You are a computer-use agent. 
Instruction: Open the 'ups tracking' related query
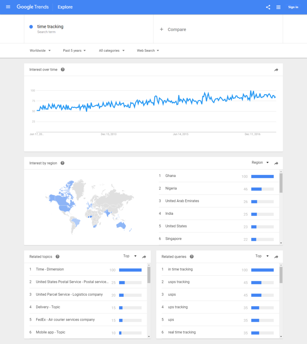220,307
